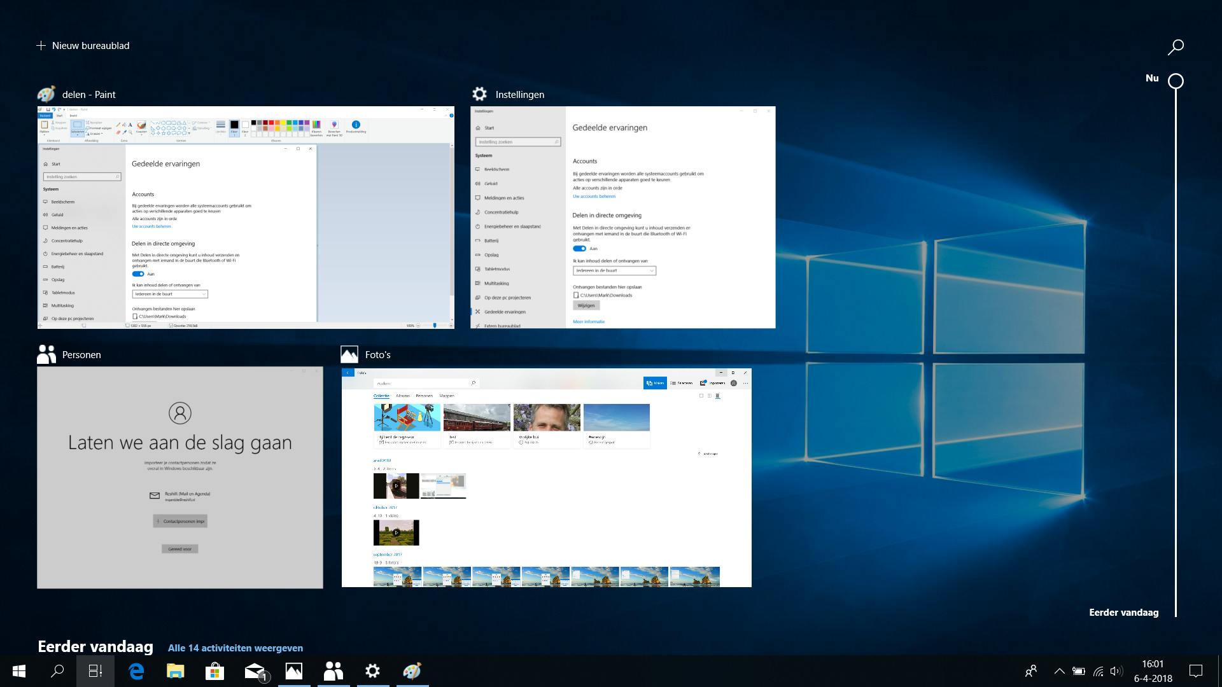The image size is (1222, 687).
Task: Click the Paint palette taskbar icon
Action: (412, 671)
